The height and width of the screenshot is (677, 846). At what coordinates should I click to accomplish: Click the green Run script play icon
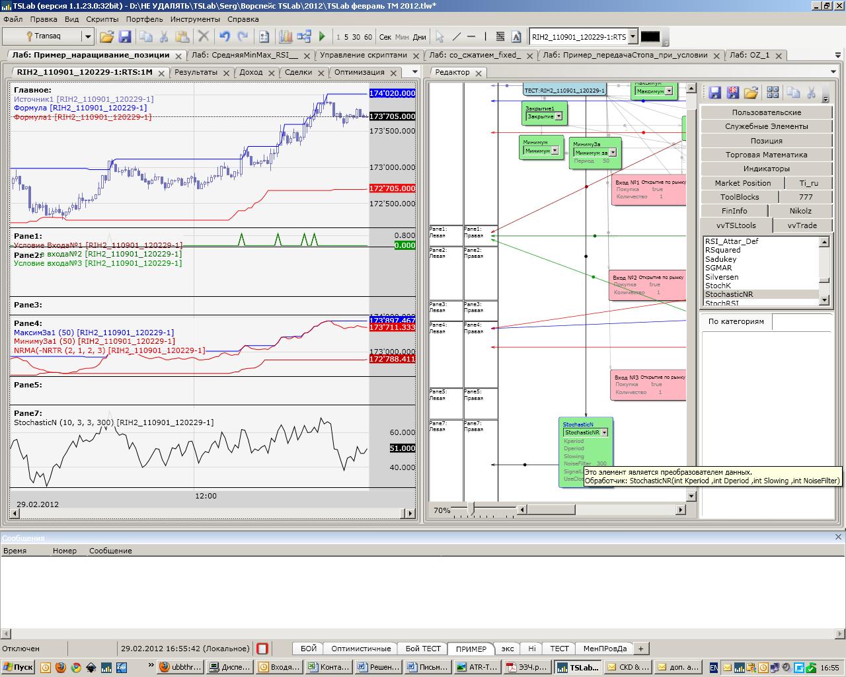tap(322, 37)
